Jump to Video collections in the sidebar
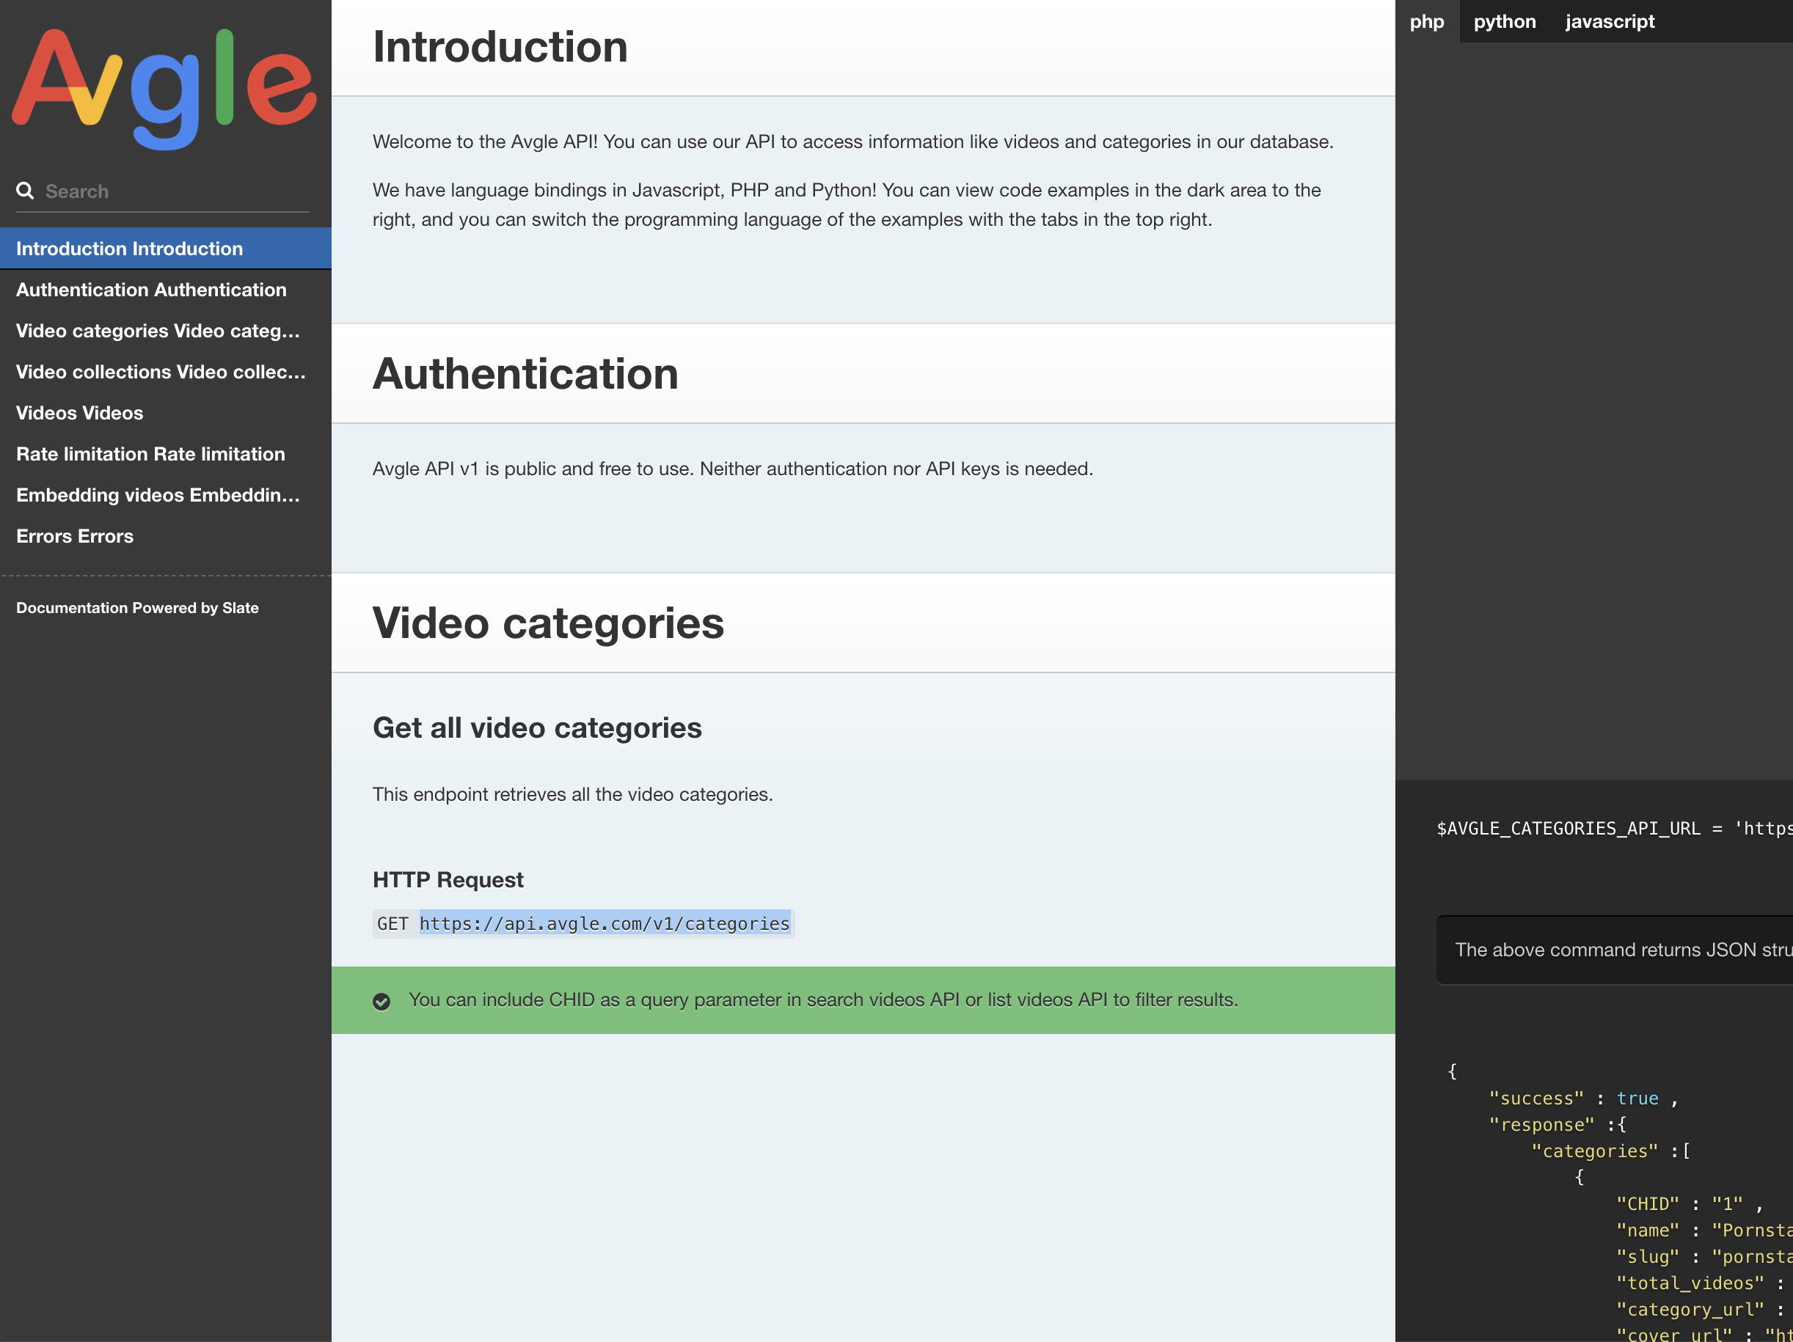This screenshot has width=1793, height=1342. 165,372
